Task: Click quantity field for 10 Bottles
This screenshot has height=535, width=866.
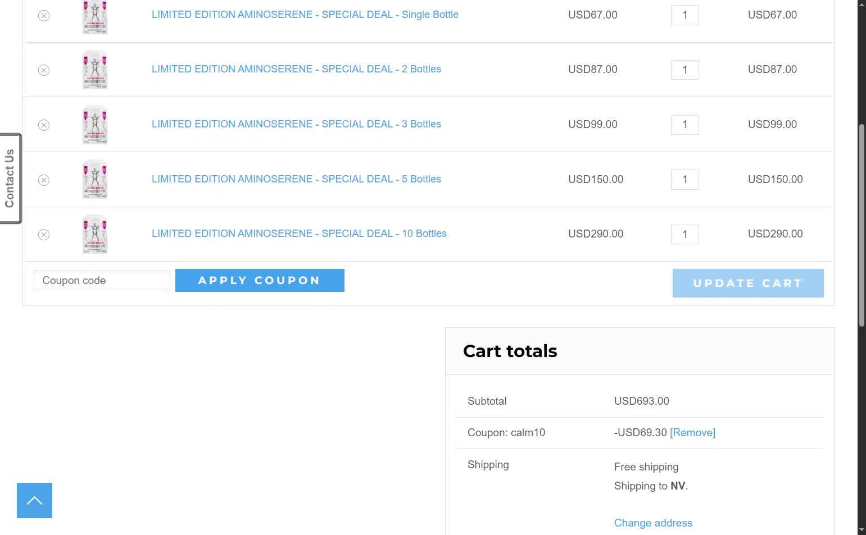Action: click(685, 234)
